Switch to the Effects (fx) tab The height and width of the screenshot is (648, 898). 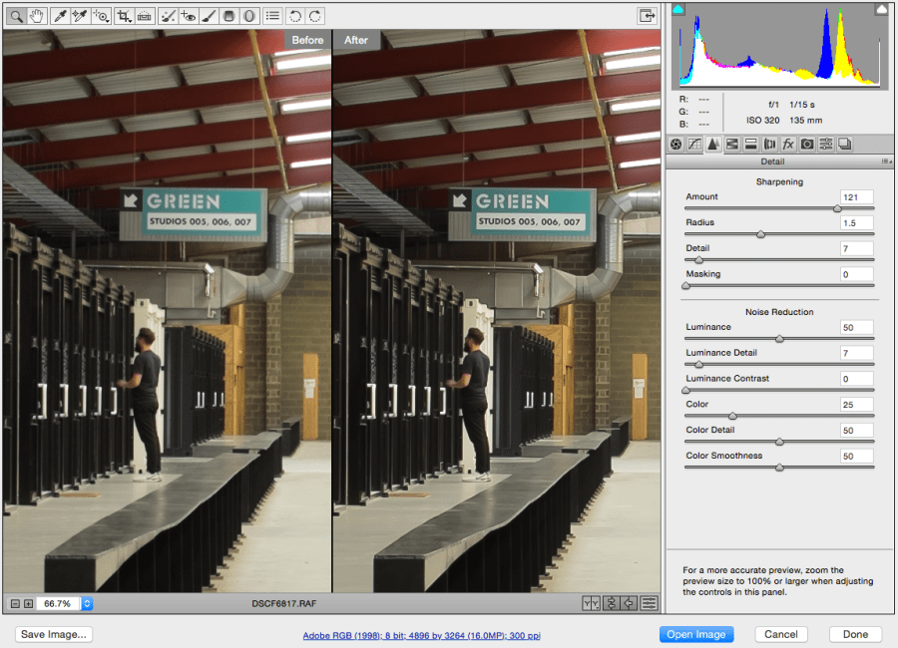click(x=788, y=145)
